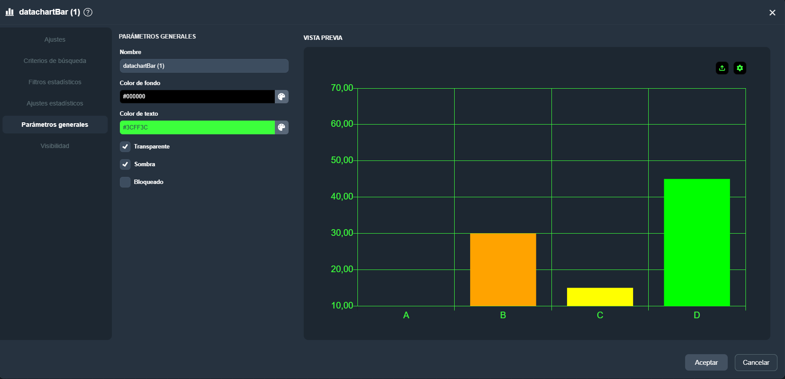Open chart settings gear icon
This screenshot has width=785, height=379.
tap(740, 68)
